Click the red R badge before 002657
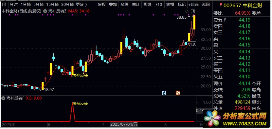 (221, 5)
